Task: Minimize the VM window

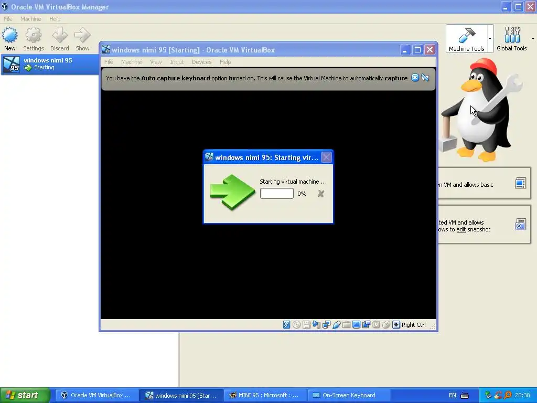Action: (x=405, y=50)
